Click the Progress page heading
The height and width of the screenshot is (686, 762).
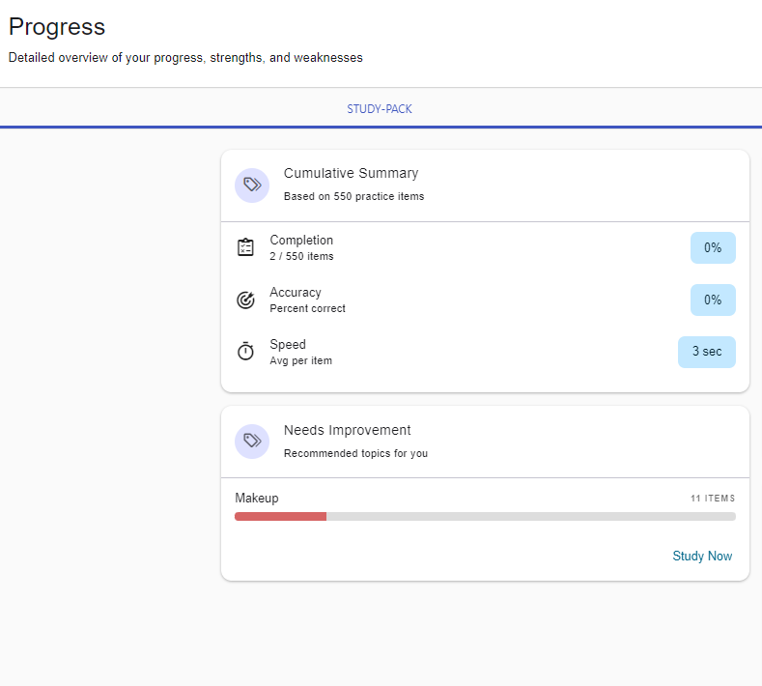pos(57,27)
